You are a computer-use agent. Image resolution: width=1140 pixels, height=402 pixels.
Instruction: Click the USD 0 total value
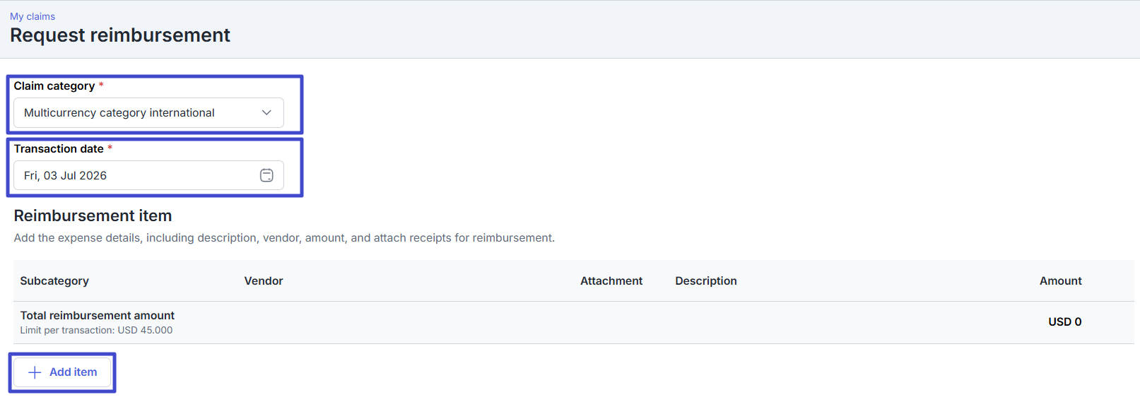click(1064, 321)
